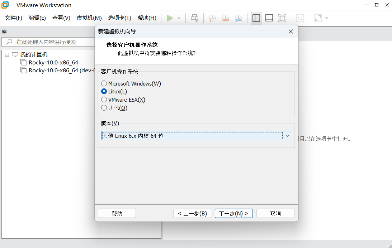The image size is (392, 248).
Task: Open the snapshot manager wrench icon
Action: pos(238,18)
